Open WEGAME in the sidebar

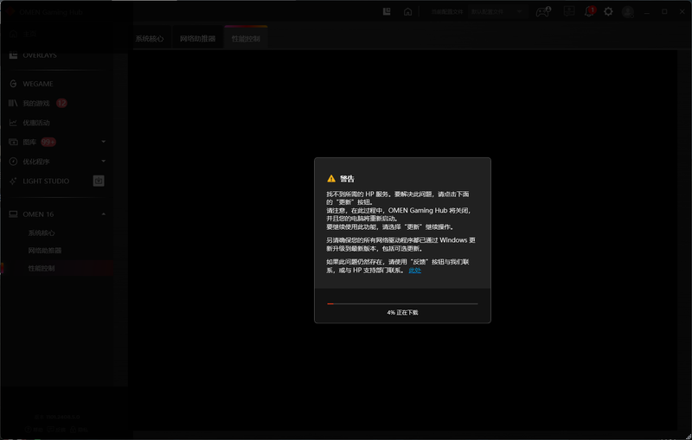pyautogui.click(x=37, y=84)
